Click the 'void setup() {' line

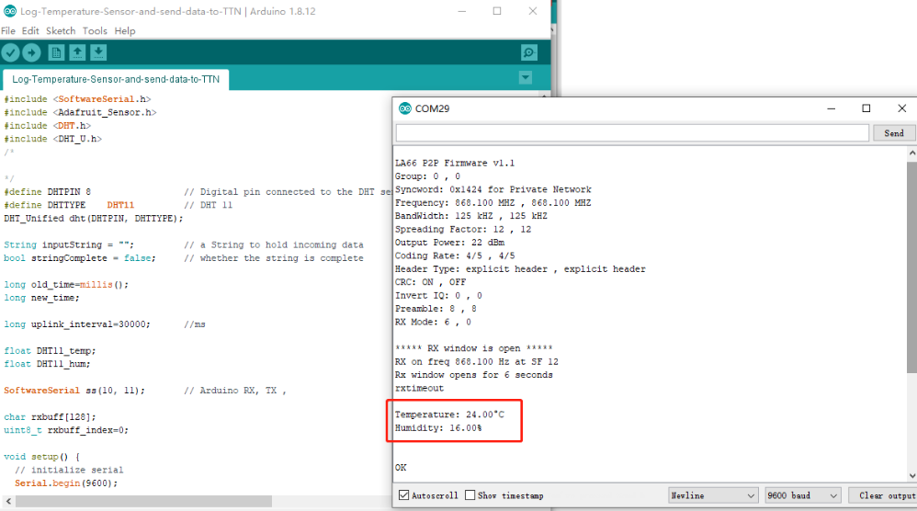tap(41, 457)
